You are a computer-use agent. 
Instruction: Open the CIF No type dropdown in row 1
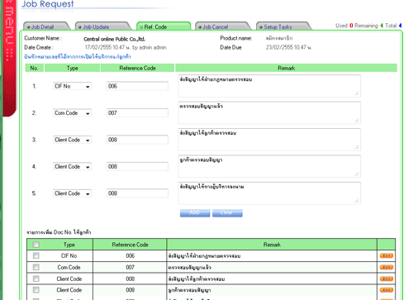point(72,86)
